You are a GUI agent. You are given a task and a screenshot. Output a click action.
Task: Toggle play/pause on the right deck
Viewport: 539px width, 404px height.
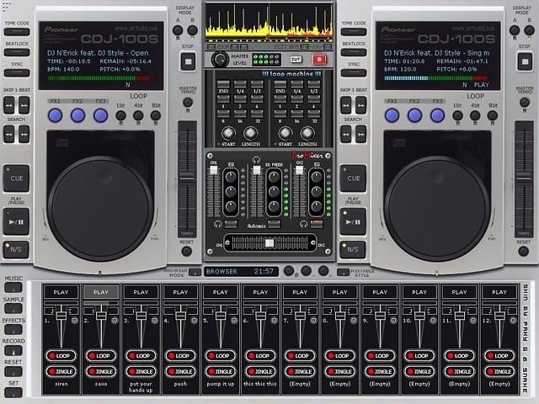353,221
